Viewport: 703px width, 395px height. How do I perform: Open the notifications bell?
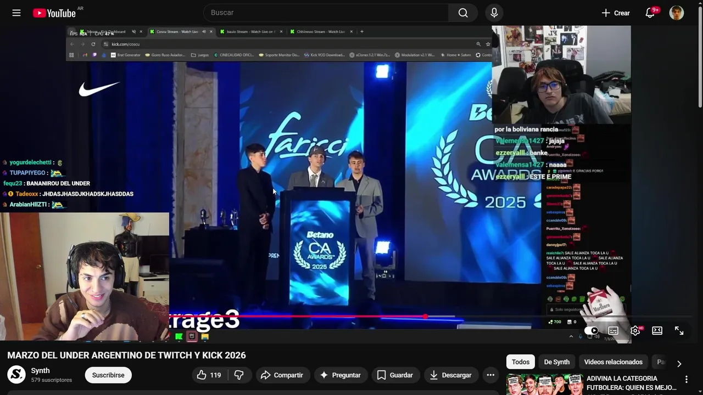(650, 13)
